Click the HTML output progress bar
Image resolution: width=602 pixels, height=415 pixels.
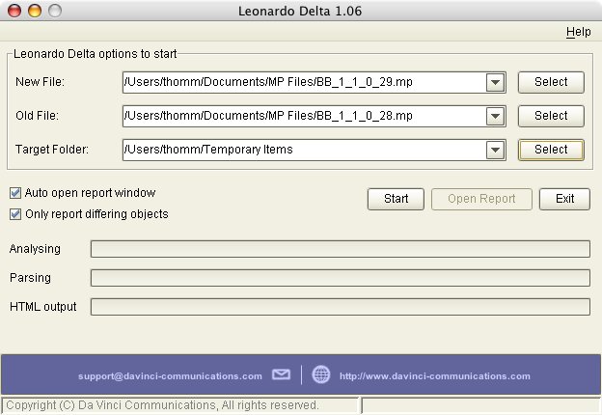point(340,307)
